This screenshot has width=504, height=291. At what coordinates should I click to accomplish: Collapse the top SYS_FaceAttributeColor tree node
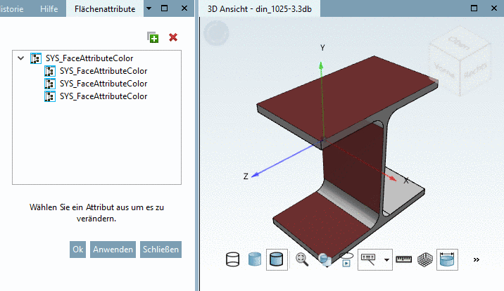pos(20,58)
